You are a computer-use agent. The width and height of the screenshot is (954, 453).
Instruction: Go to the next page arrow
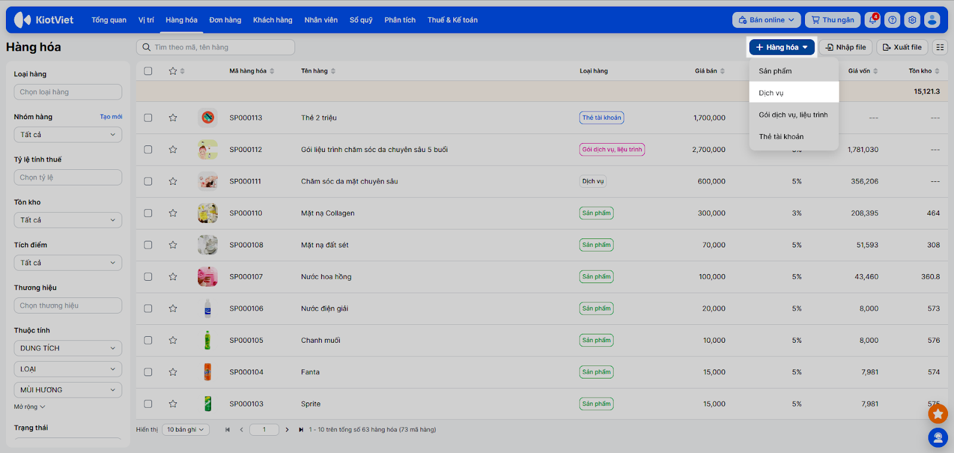pyautogui.click(x=287, y=430)
